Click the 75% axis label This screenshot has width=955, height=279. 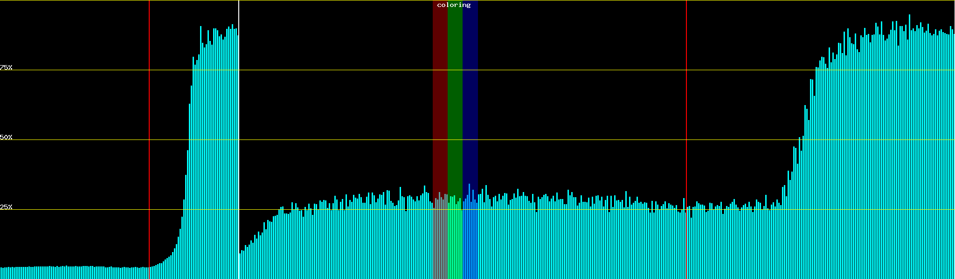tap(6, 67)
